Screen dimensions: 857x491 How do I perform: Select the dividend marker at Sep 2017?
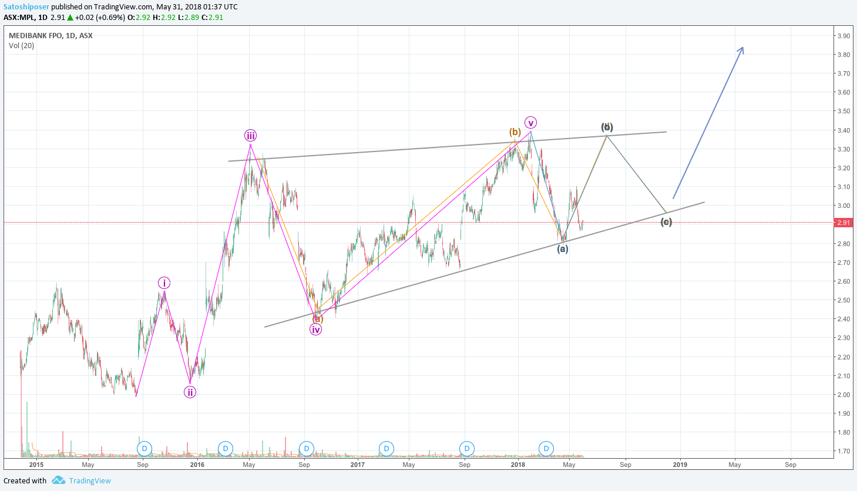466,449
